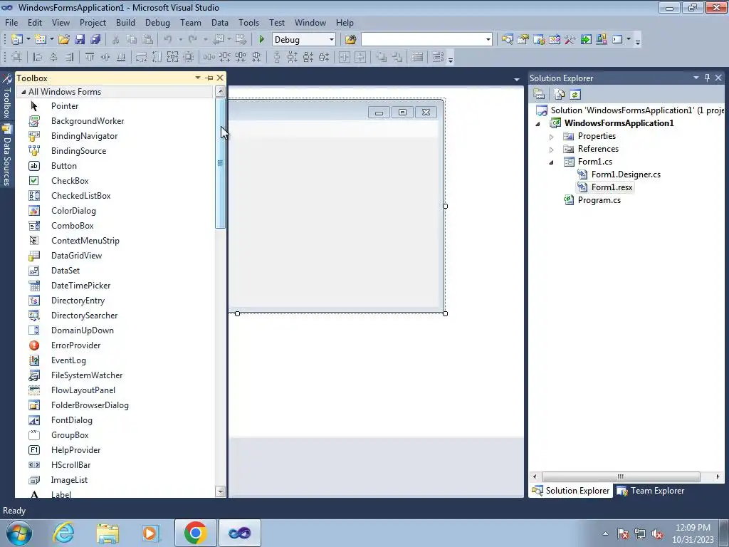The width and height of the screenshot is (729, 547).
Task: Open Internet Explorer from the taskbar
Action: coord(63,533)
